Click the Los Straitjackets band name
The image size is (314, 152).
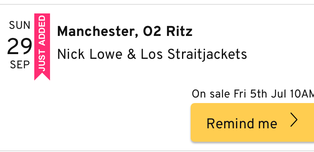point(194,54)
